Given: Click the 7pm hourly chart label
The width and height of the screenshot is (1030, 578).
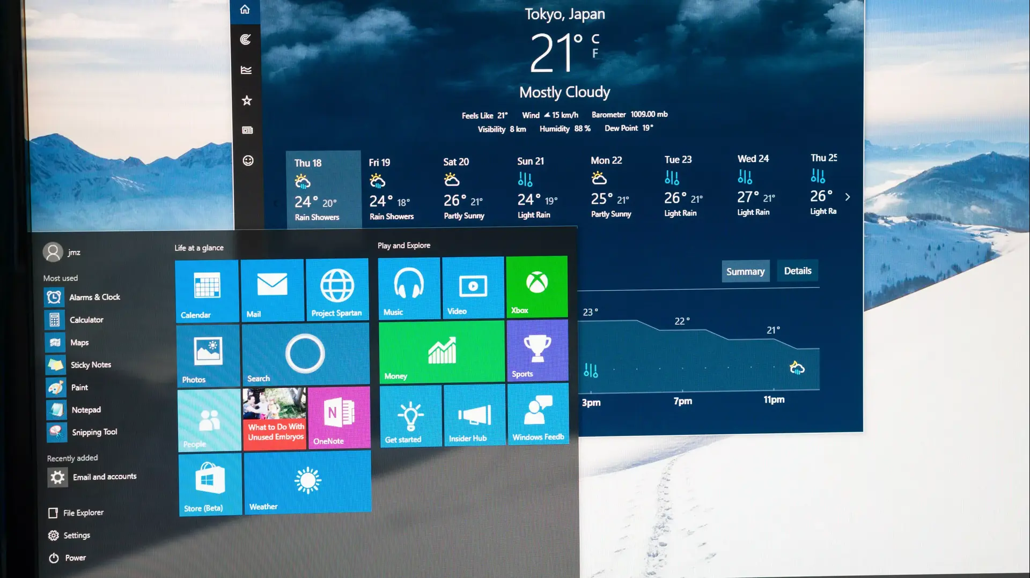Looking at the screenshot, I should point(683,401).
